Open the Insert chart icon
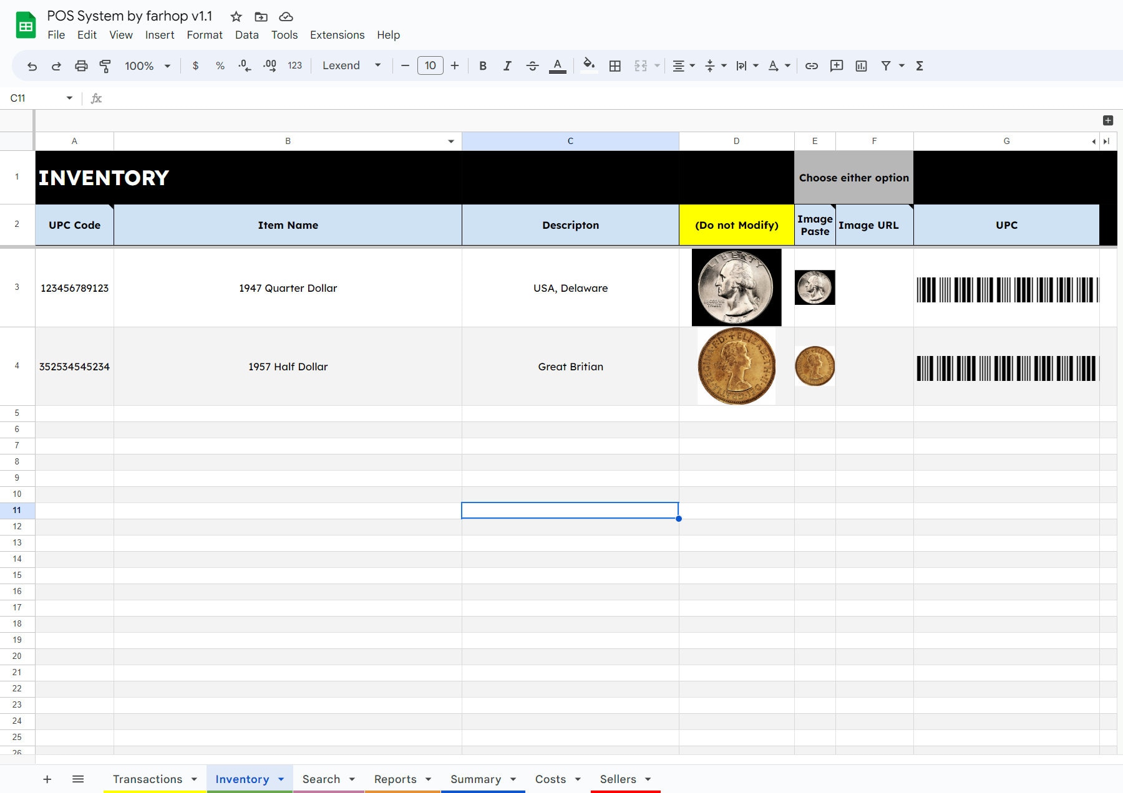 [x=862, y=65]
